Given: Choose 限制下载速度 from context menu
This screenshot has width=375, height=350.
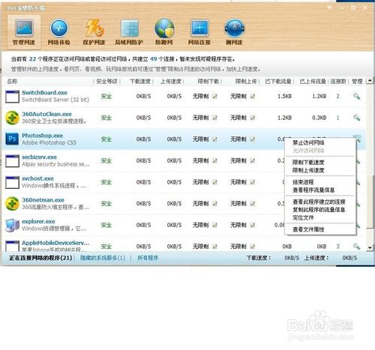Looking at the screenshot, I should point(308,163).
